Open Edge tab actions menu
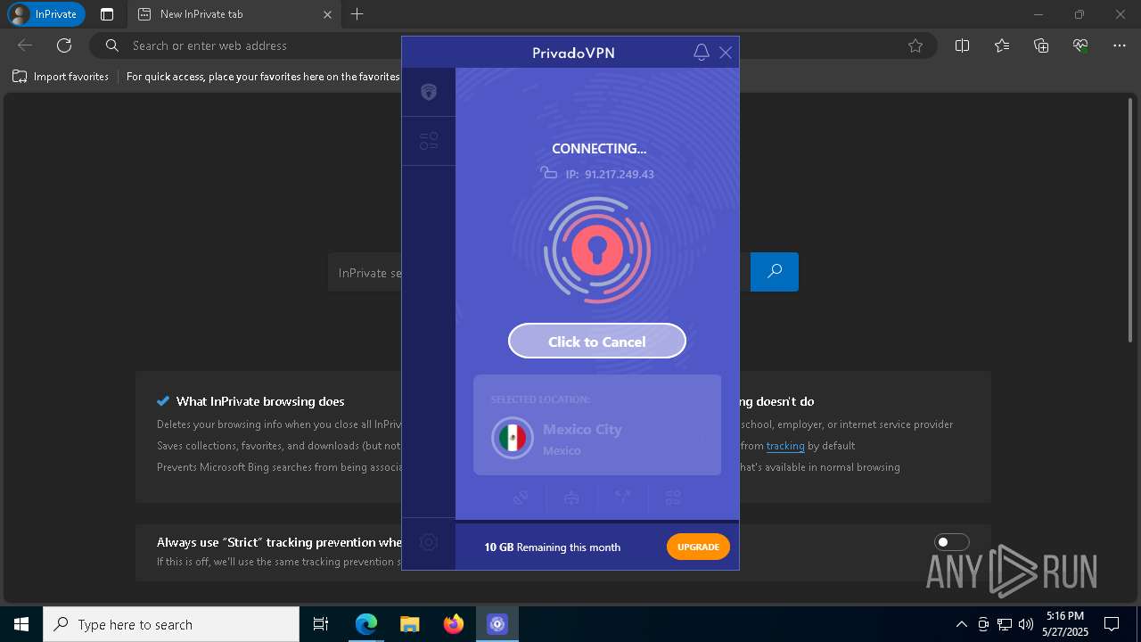Viewport: 1141px width, 642px height. pos(107,14)
